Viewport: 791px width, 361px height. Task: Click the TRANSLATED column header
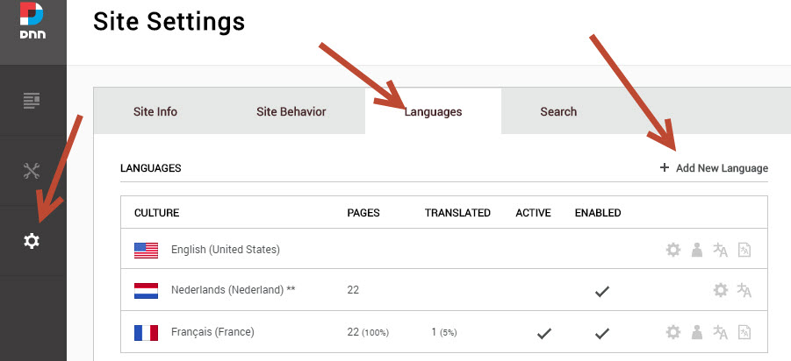(x=457, y=212)
